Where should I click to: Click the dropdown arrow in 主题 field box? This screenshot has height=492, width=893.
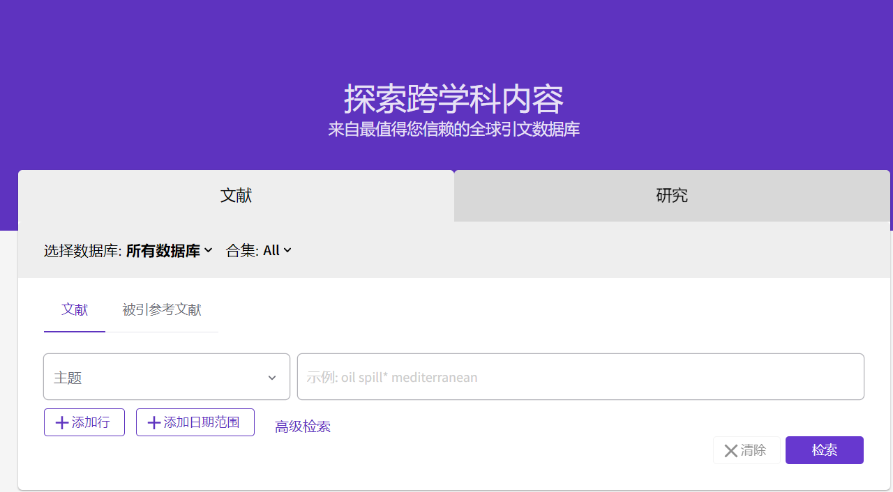click(x=272, y=377)
